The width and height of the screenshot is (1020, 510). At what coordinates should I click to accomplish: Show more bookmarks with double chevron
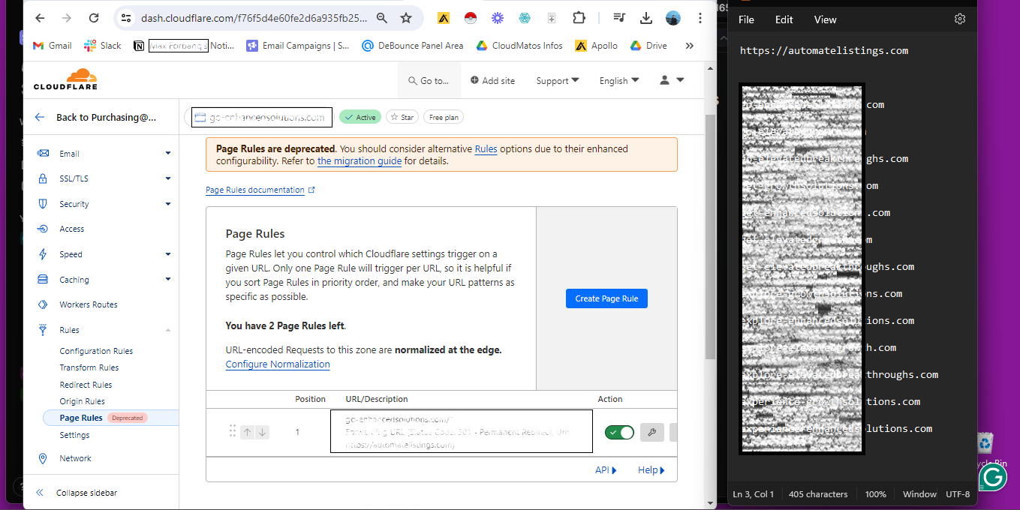click(x=690, y=46)
